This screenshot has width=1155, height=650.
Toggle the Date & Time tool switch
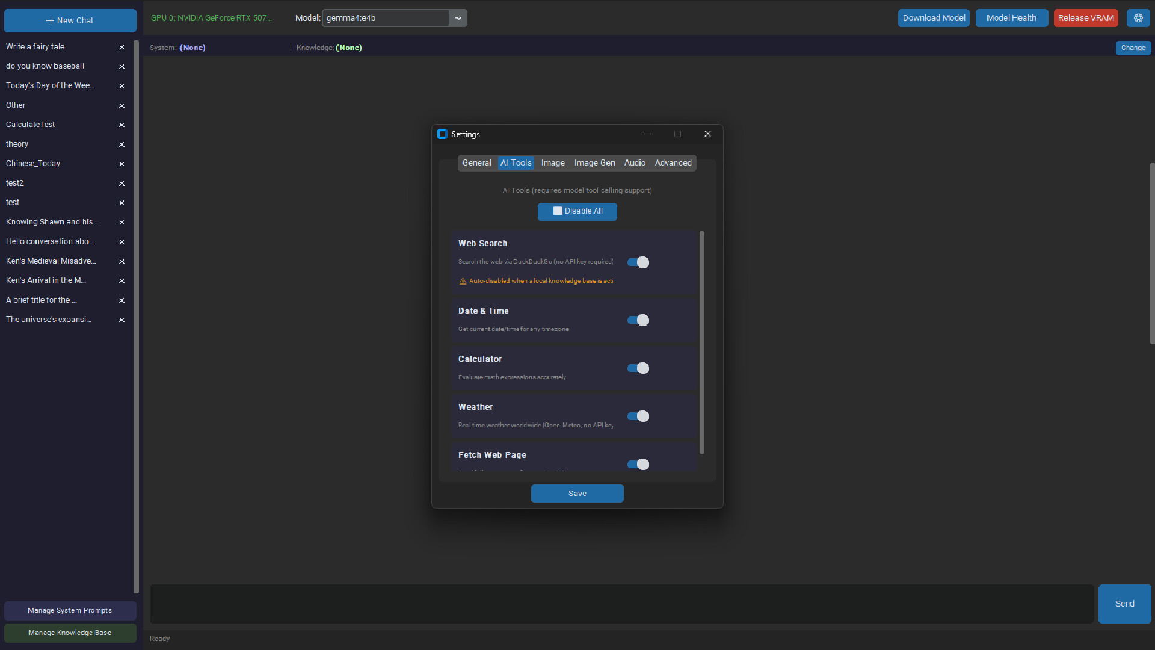pos(638,320)
